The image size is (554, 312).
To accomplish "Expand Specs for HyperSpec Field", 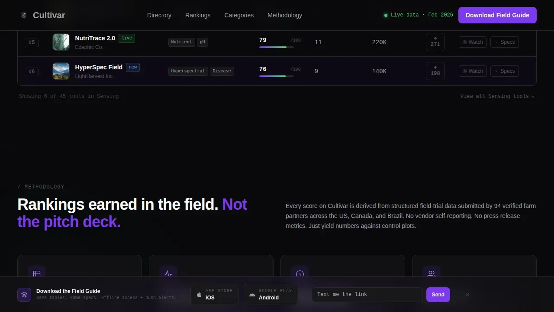I will coord(505,71).
